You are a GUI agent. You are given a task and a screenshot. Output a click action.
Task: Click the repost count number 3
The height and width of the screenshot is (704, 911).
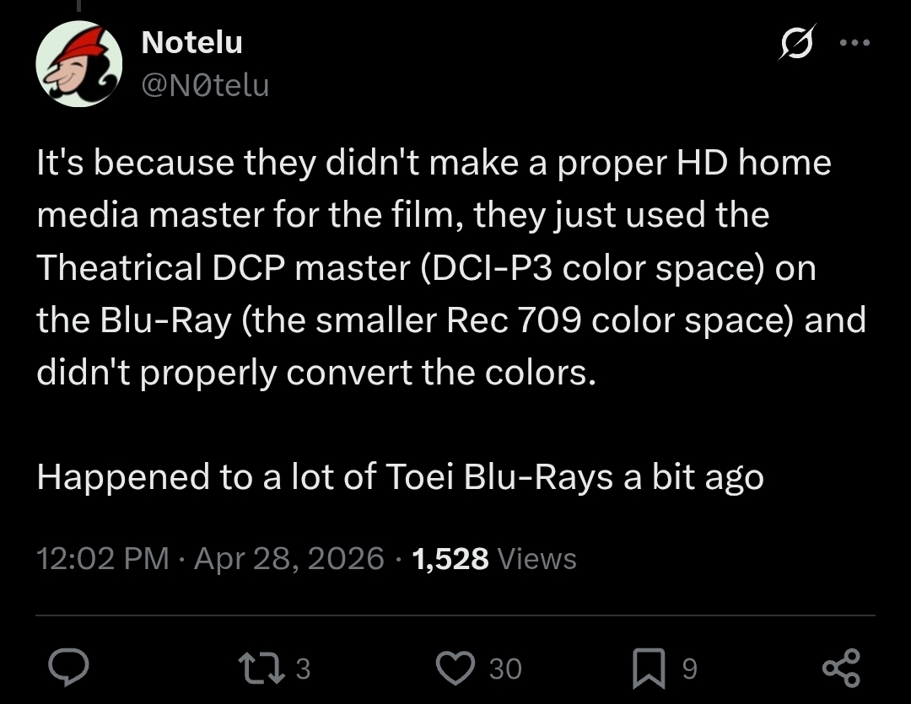pyautogui.click(x=304, y=669)
